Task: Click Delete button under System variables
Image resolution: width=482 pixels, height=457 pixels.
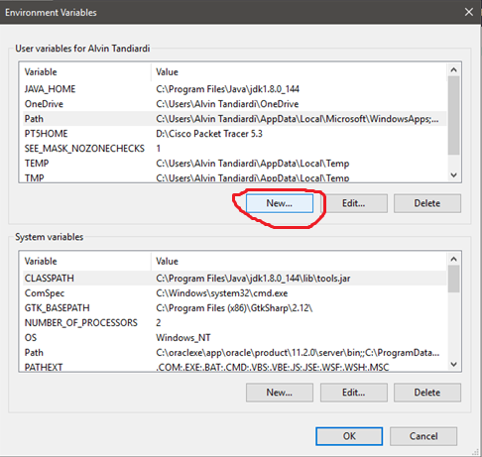Action: coord(427,393)
